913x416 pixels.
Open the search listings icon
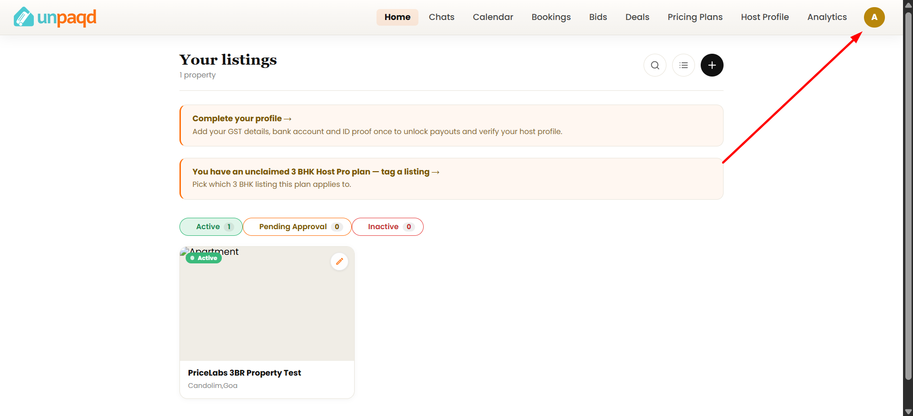pyautogui.click(x=655, y=65)
